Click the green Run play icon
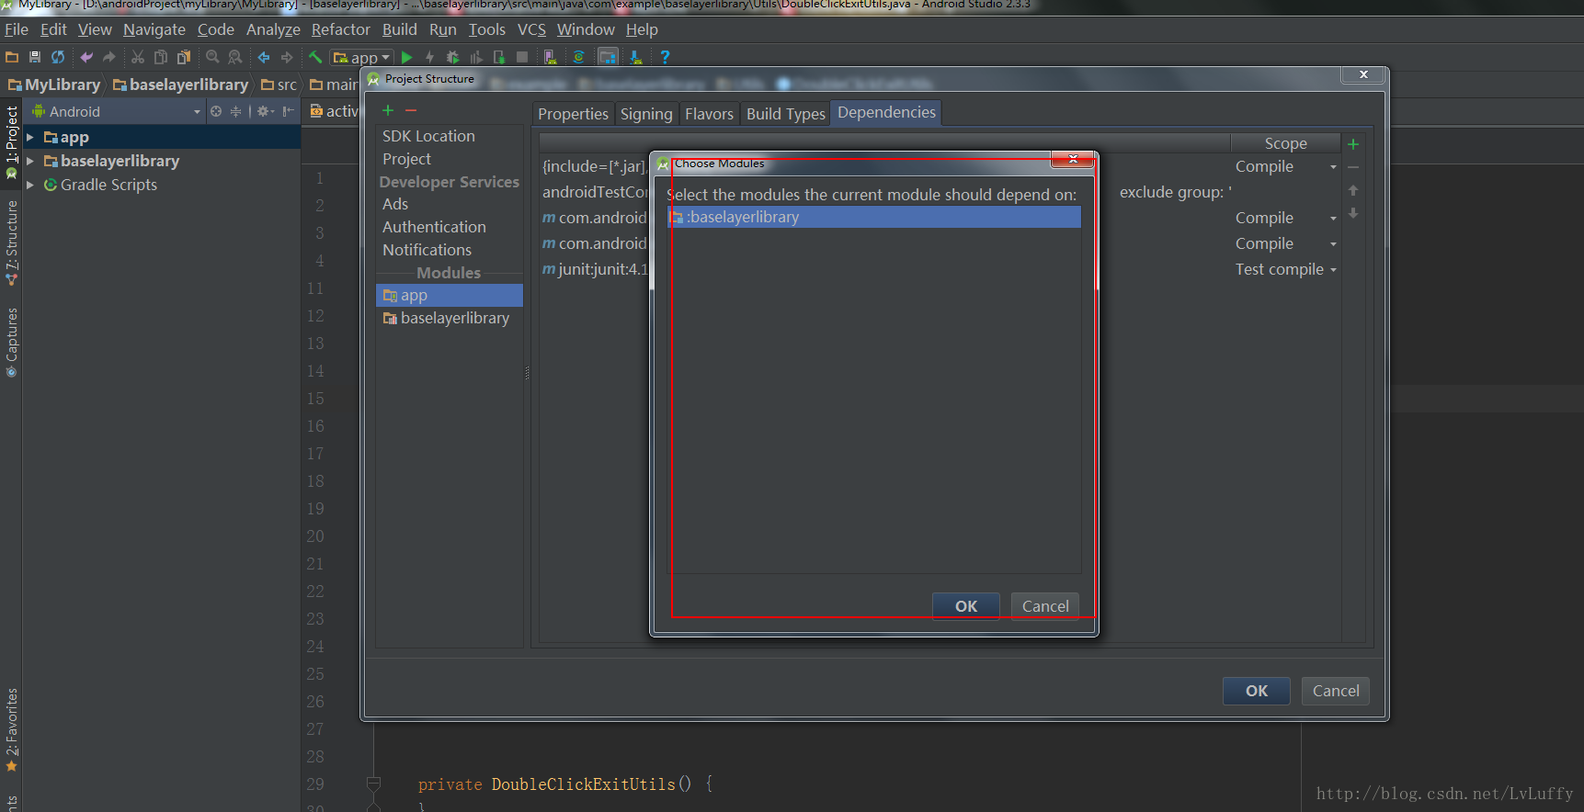The height and width of the screenshot is (812, 1584). (407, 57)
